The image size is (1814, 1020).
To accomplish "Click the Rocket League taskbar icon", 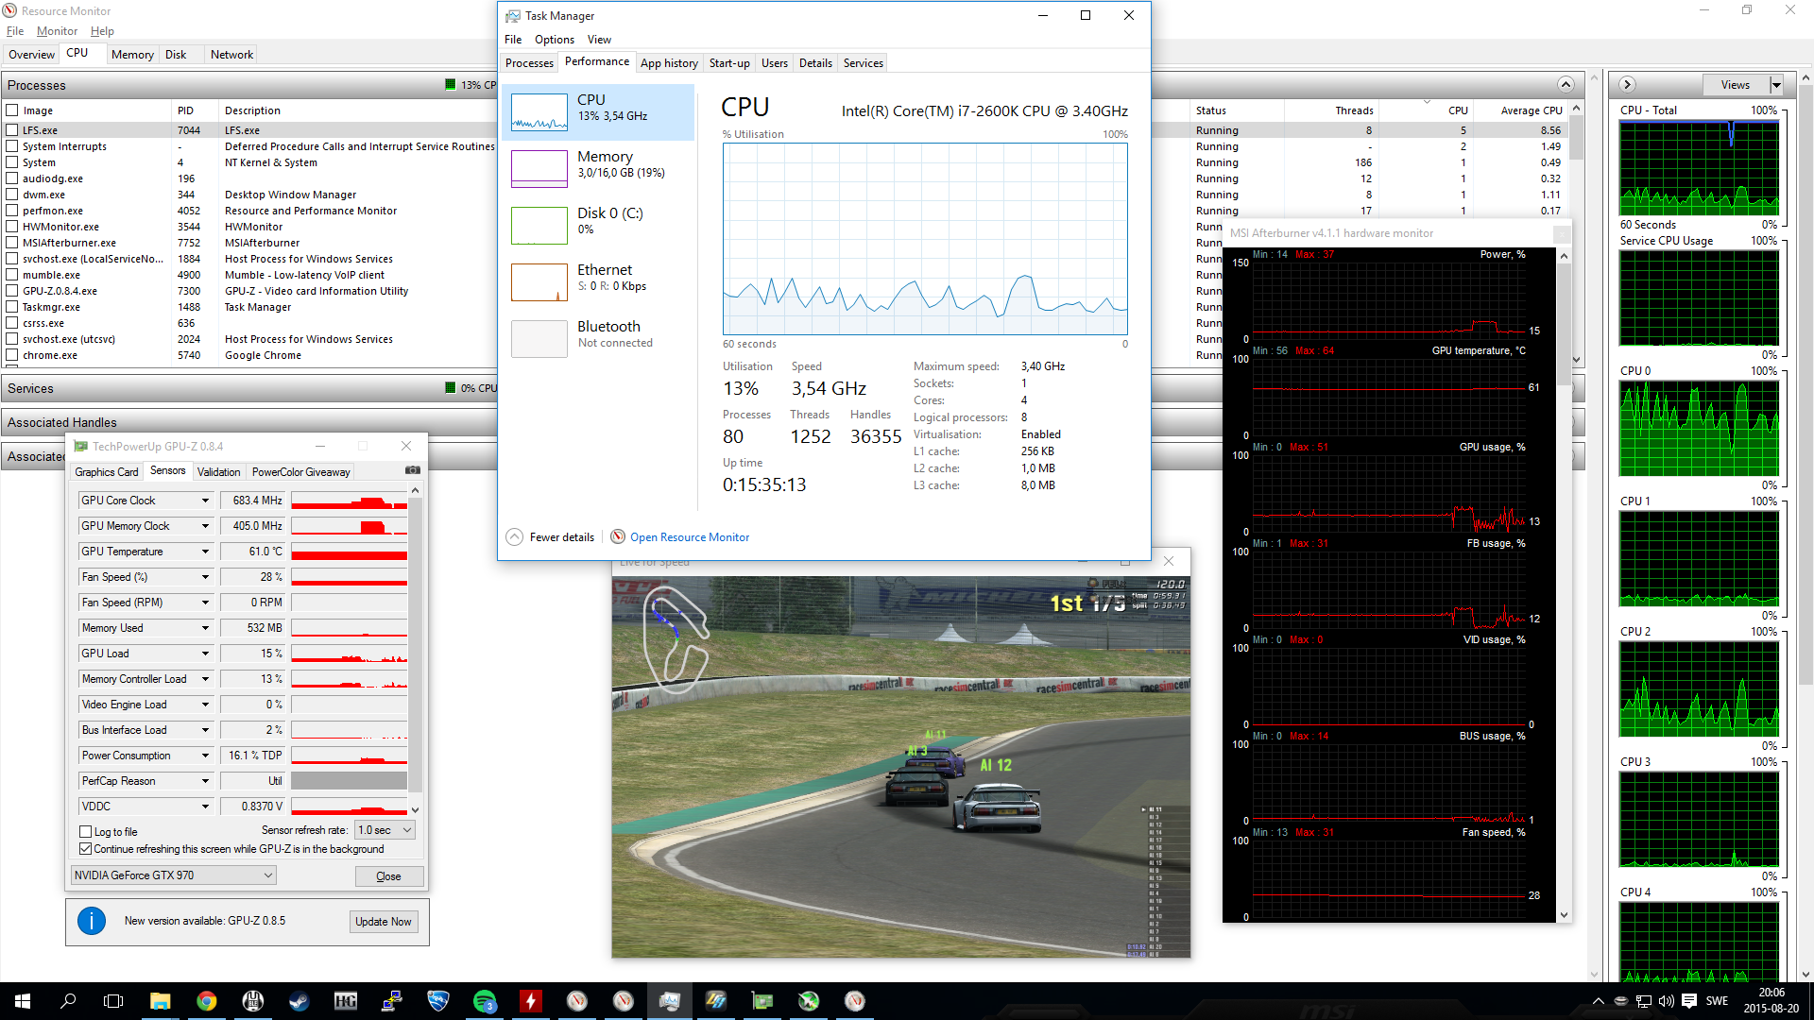I will (437, 1001).
